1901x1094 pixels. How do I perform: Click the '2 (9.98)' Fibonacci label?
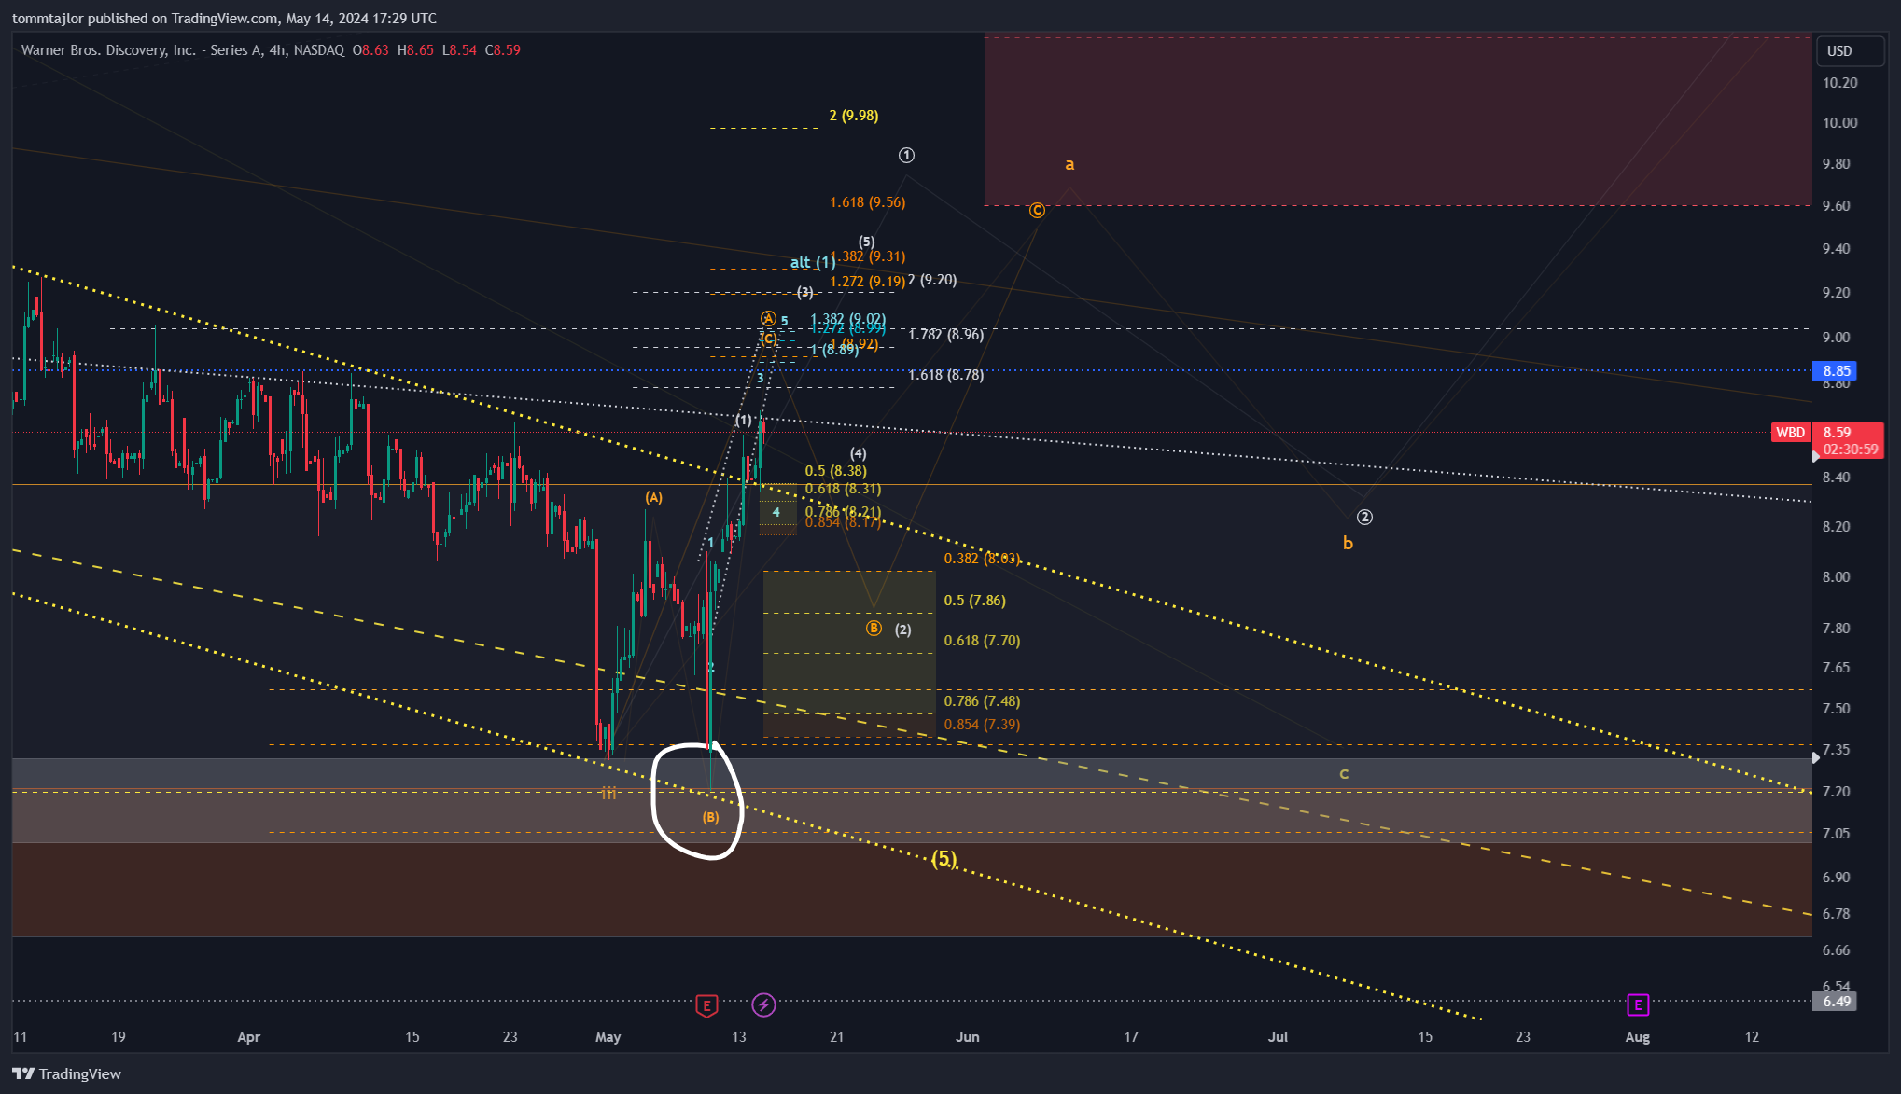854,116
